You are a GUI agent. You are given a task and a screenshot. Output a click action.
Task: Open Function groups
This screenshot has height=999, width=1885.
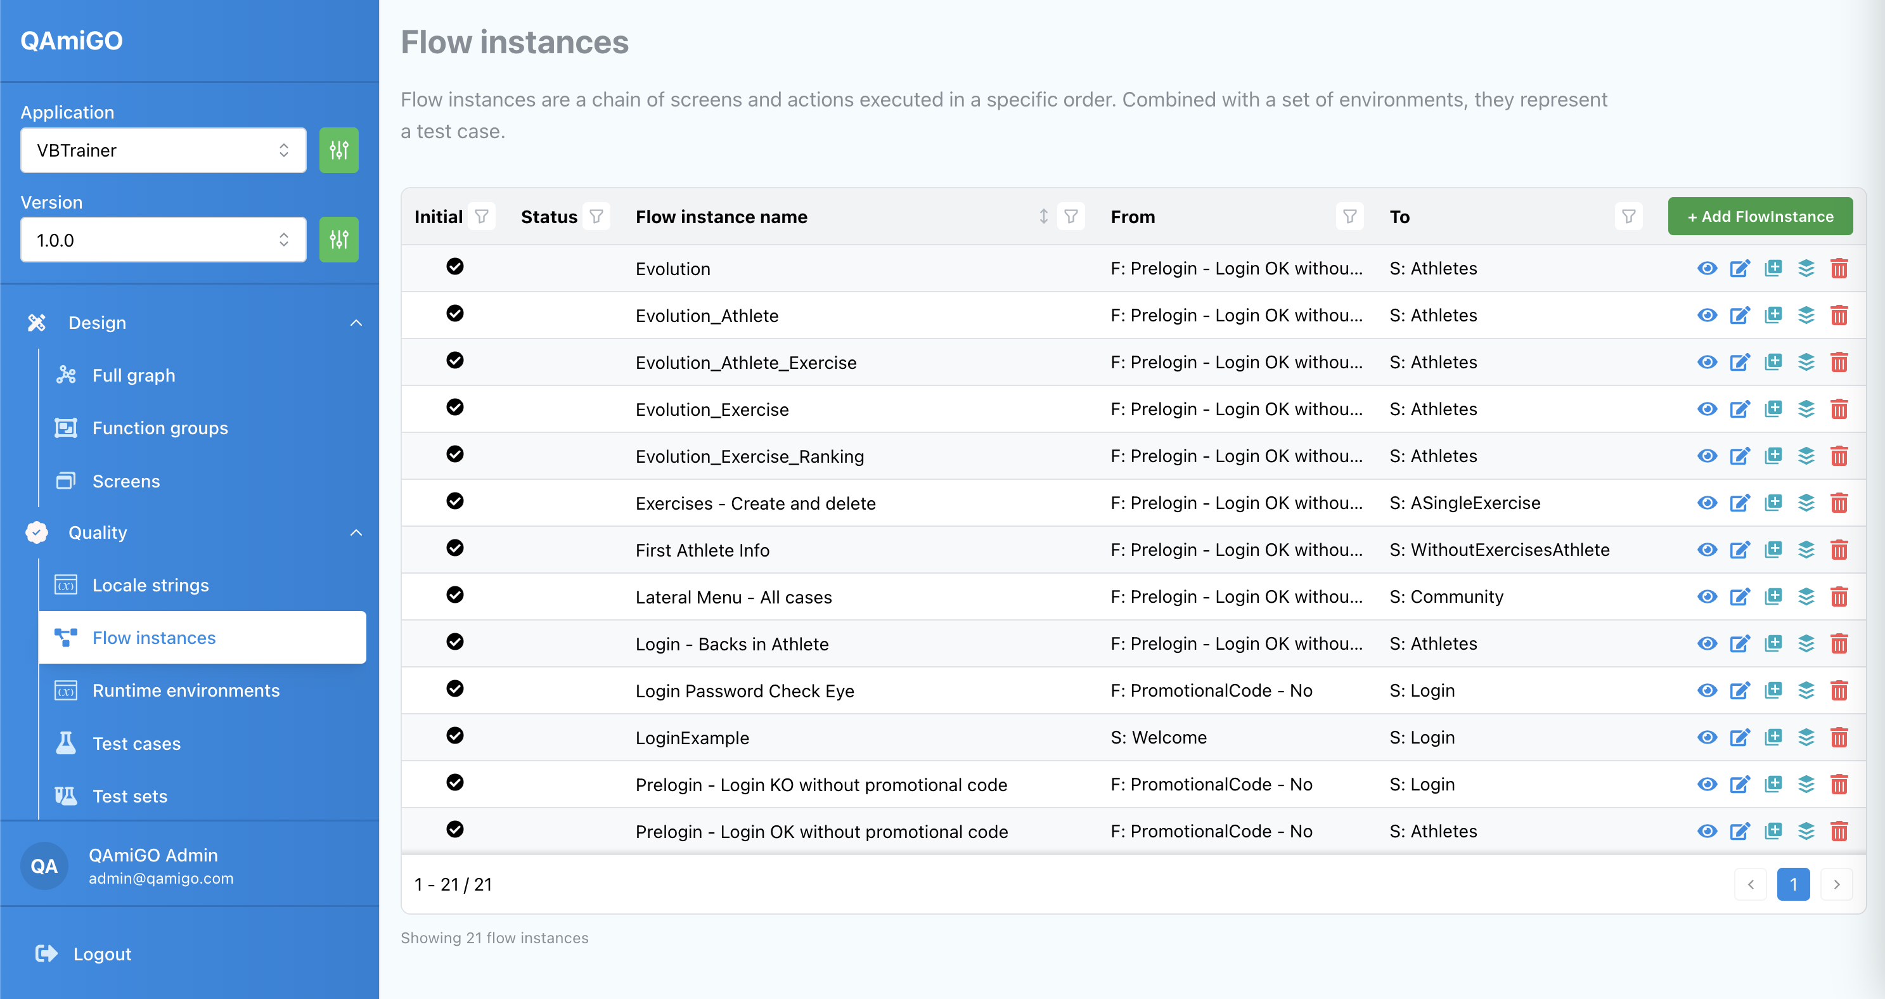(160, 428)
